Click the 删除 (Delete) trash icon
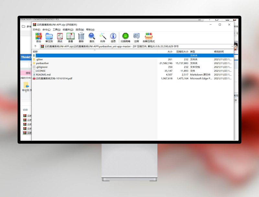259x197 pixels. [x=81, y=36]
